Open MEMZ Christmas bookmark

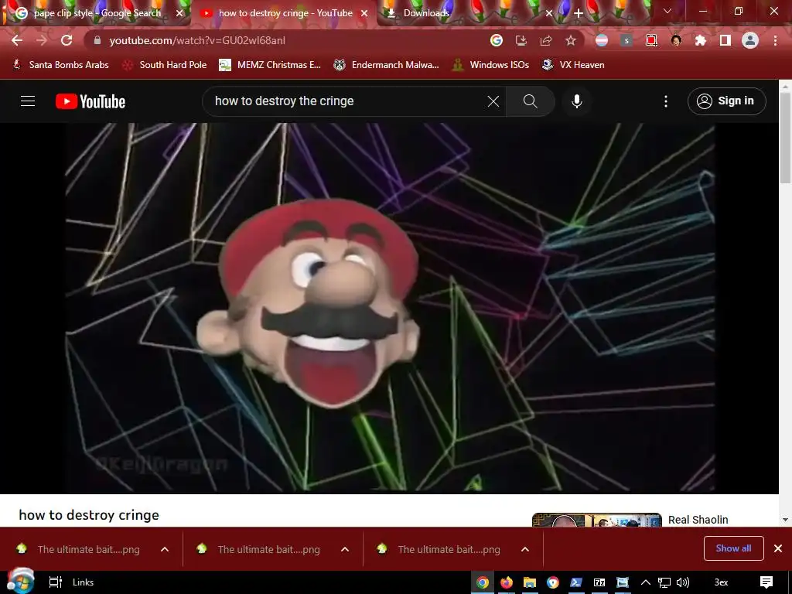(x=270, y=65)
